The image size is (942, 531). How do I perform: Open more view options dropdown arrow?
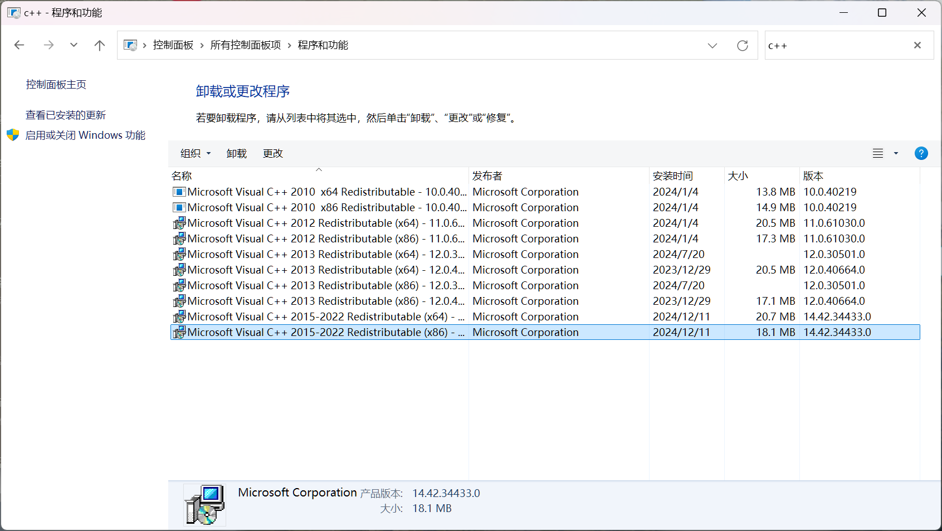pyautogui.click(x=896, y=153)
